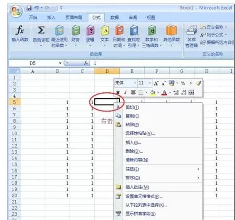Switch to the 插入 ribbon tab
Viewport: 235px width, 220px height.
pyautogui.click(x=51, y=17)
